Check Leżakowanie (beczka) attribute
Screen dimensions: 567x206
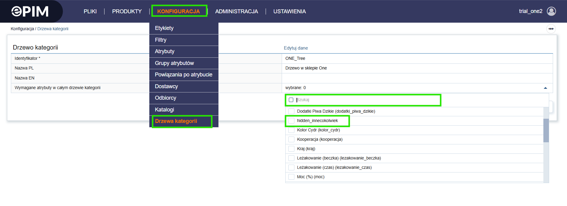291,158
